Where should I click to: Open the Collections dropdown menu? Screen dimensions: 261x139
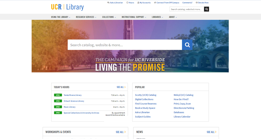click(x=109, y=17)
